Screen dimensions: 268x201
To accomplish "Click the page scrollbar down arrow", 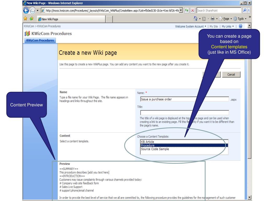I will (249, 197).
